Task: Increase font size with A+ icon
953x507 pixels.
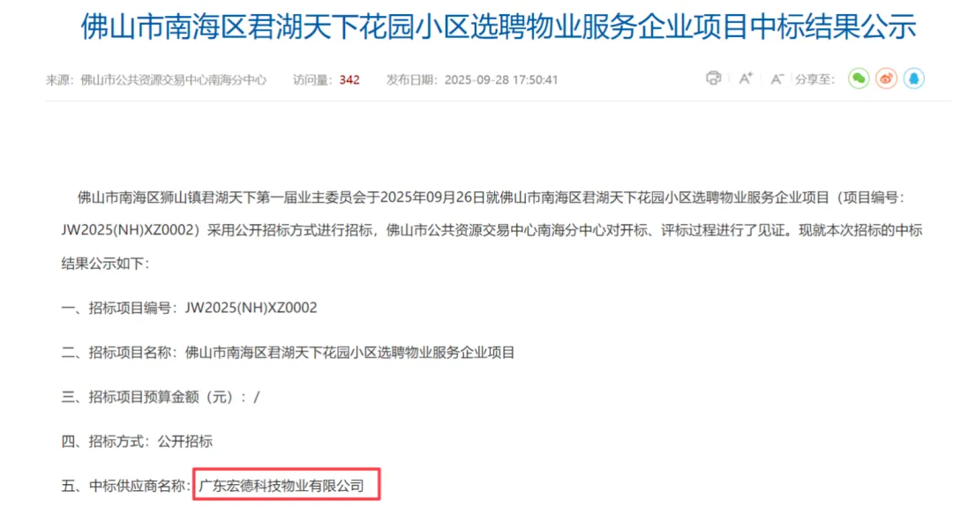Action: tap(746, 78)
